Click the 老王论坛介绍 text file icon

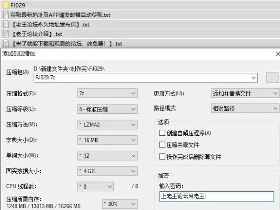6,34
